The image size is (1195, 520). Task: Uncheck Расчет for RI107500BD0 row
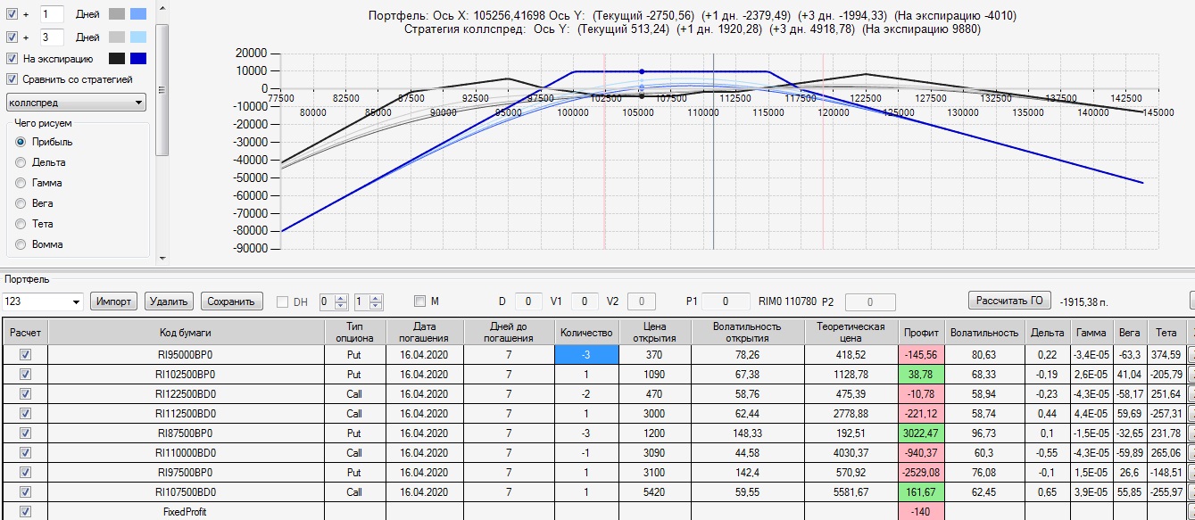click(25, 491)
